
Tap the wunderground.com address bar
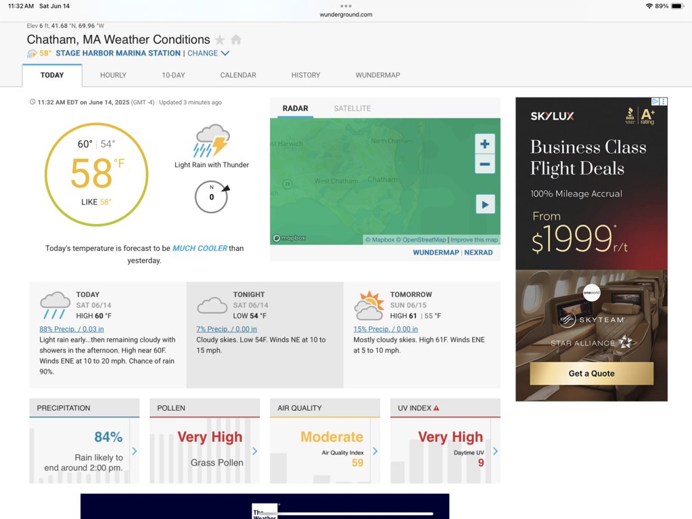coord(346,15)
